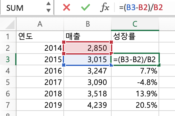This screenshot has width=175, height=116.
Task: Click the sales cell 2,850
Action: click(x=87, y=48)
